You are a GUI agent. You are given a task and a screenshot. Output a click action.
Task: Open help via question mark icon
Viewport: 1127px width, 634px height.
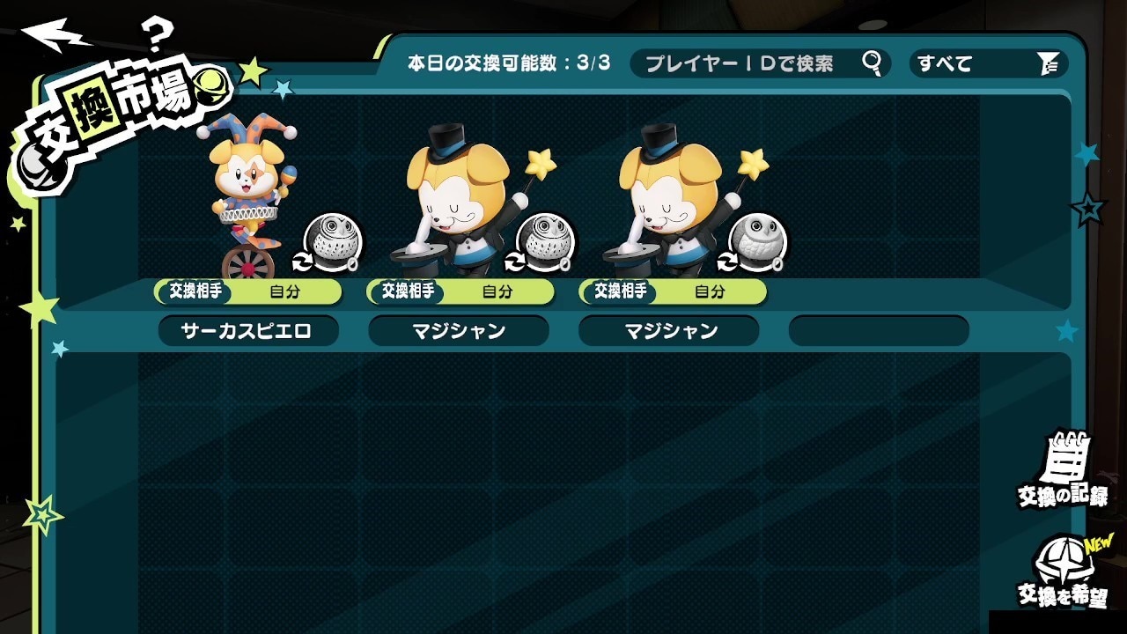156,36
